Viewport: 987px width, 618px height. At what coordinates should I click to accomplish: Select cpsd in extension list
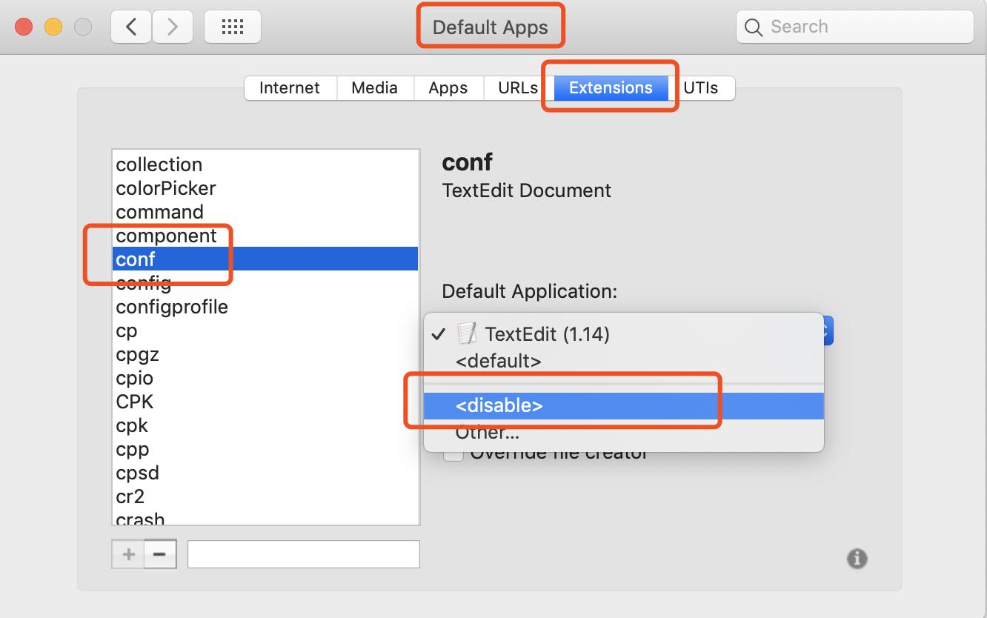point(265,473)
